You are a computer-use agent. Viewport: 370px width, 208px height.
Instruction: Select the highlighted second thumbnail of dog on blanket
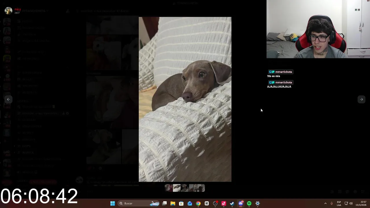(177, 188)
